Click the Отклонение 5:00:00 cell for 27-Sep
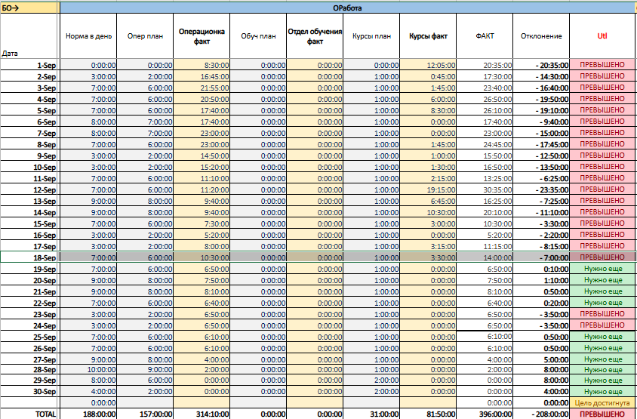 click(541, 359)
